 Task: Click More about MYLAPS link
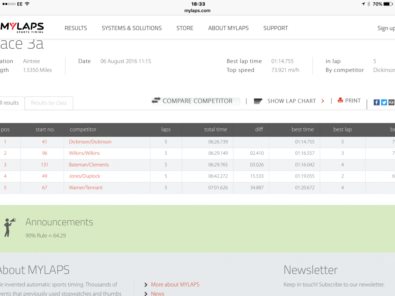175,285
